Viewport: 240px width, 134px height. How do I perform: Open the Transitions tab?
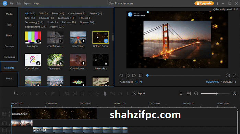click(9, 57)
